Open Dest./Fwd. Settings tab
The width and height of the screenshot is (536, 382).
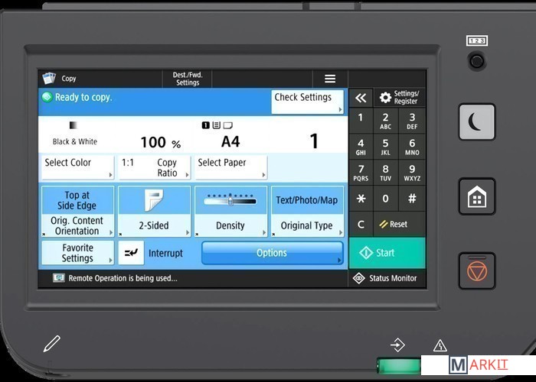point(187,79)
